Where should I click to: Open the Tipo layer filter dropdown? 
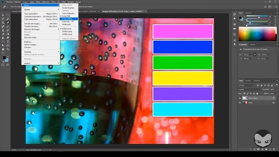pyautogui.click(x=246, y=85)
